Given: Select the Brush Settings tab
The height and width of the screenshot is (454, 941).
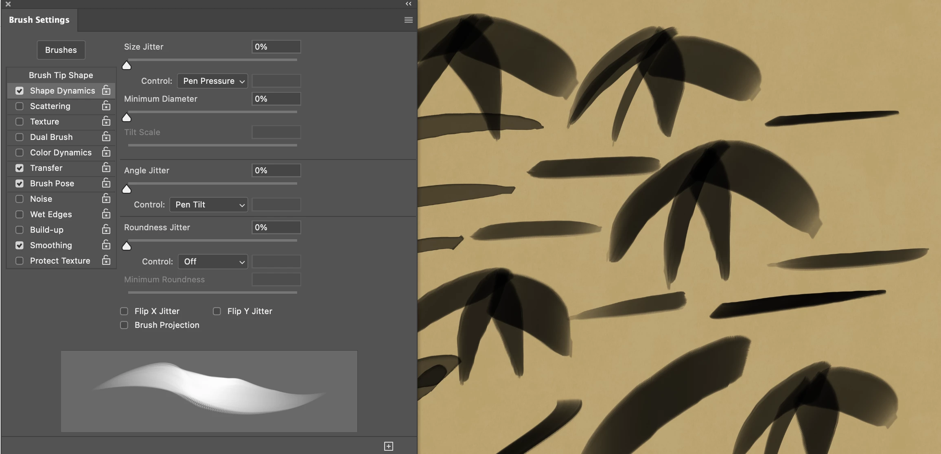Looking at the screenshot, I should [x=39, y=20].
